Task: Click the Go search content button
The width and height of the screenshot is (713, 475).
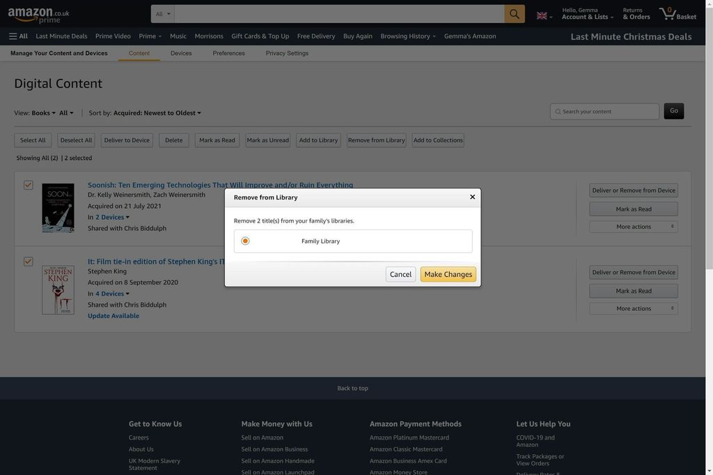Action: pyautogui.click(x=674, y=111)
